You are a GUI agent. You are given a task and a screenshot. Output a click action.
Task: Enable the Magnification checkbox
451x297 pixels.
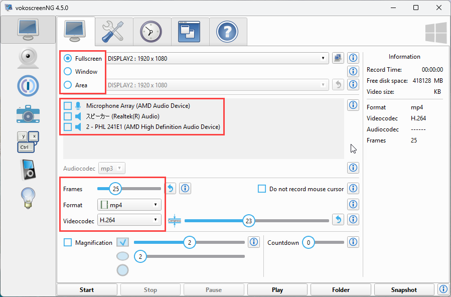(x=68, y=243)
